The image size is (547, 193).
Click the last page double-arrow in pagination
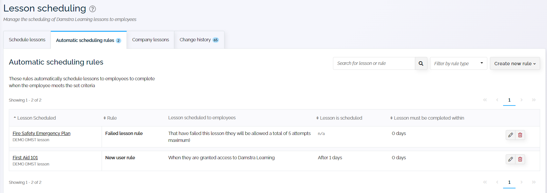point(534,100)
